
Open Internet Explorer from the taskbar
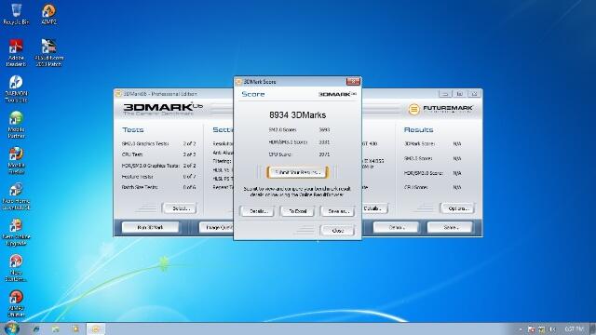pyautogui.click(x=36, y=328)
